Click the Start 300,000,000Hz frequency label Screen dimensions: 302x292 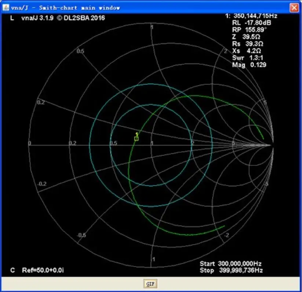pyautogui.click(x=230, y=263)
